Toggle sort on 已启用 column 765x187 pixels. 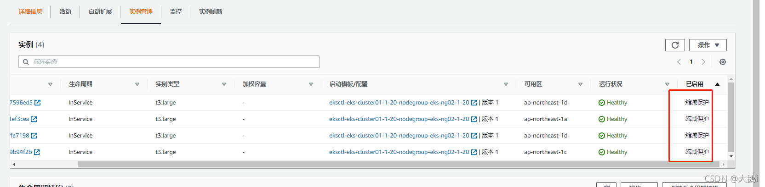click(717, 84)
